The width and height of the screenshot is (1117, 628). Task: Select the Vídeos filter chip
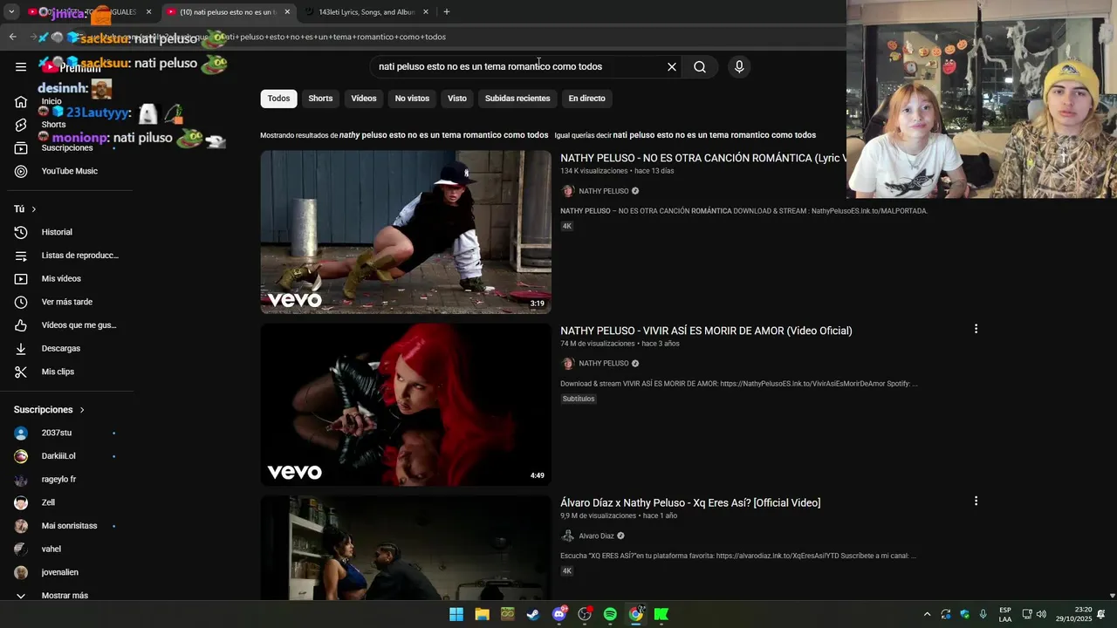coord(364,99)
